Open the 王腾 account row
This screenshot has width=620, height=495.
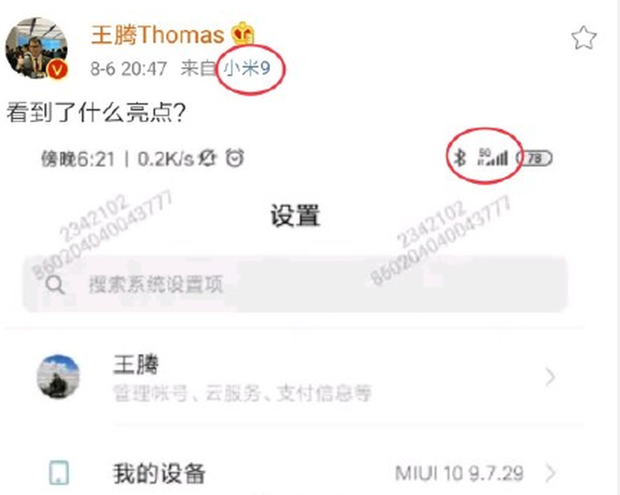(x=296, y=377)
